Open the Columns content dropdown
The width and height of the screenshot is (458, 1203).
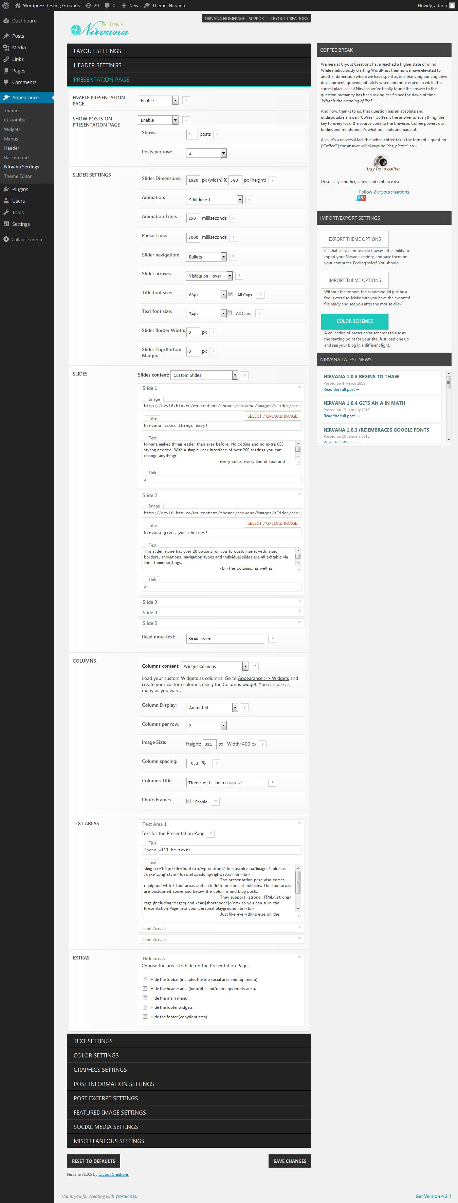(x=215, y=666)
